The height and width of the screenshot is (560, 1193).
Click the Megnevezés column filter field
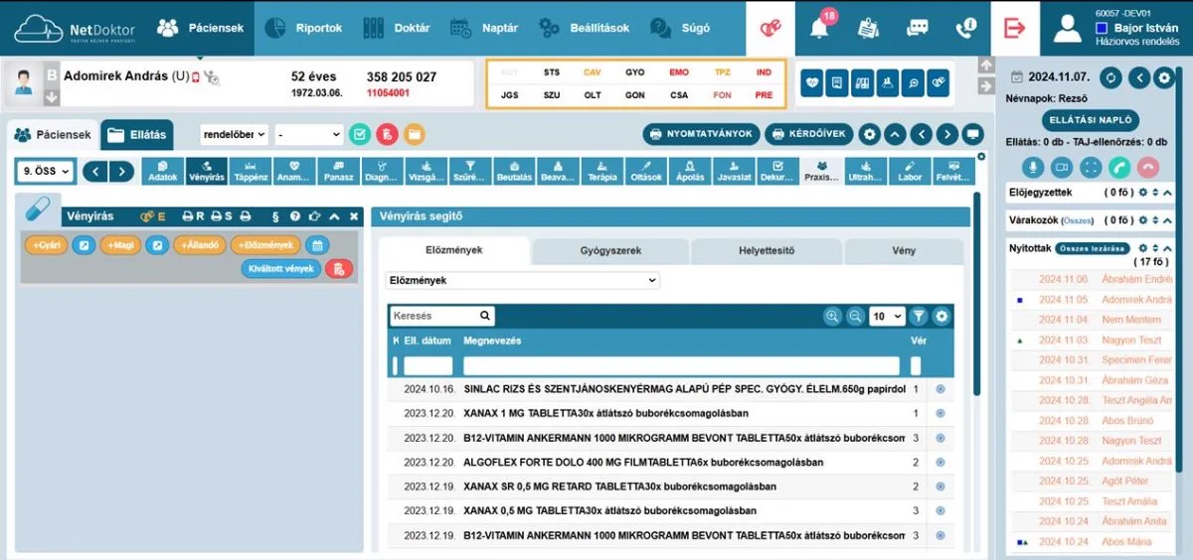click(681, 365)
